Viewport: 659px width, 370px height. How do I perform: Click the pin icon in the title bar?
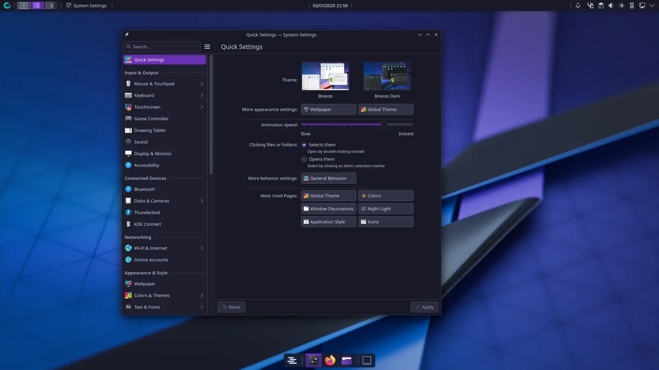[x=127, y=35]
